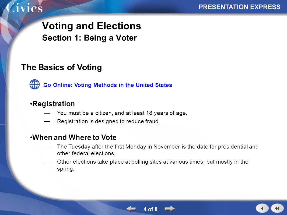Image resolution: width=287 pixels, height=215 pixels.
Task: Click the Presentation Express header text
Action: [x=239, y=7]
